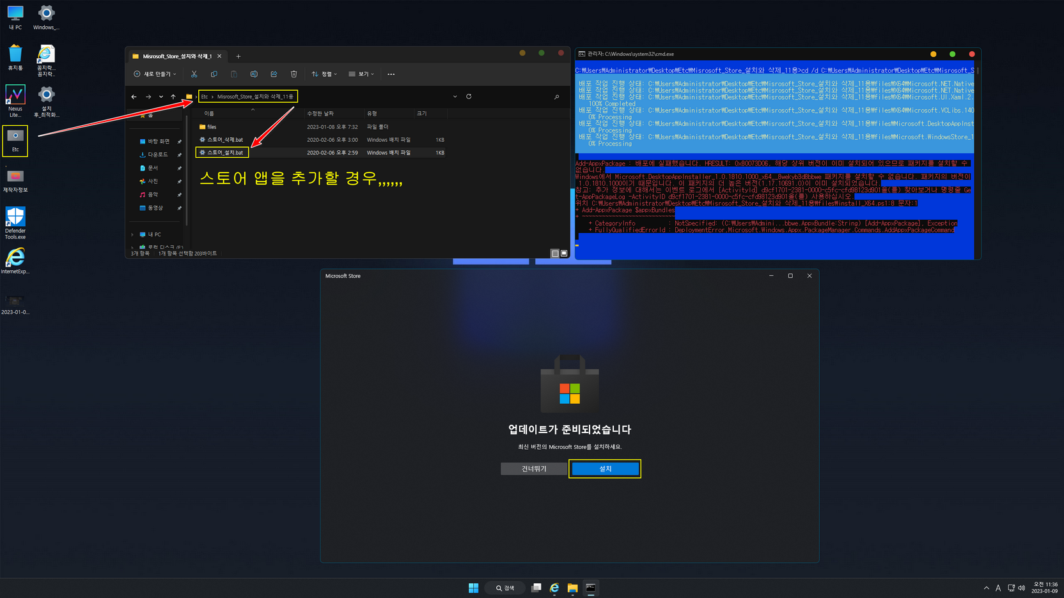The width and height of the screenshot is (1064, 598).
Task: Click the search magnifier in Explorer
Action: pos(556,97)
